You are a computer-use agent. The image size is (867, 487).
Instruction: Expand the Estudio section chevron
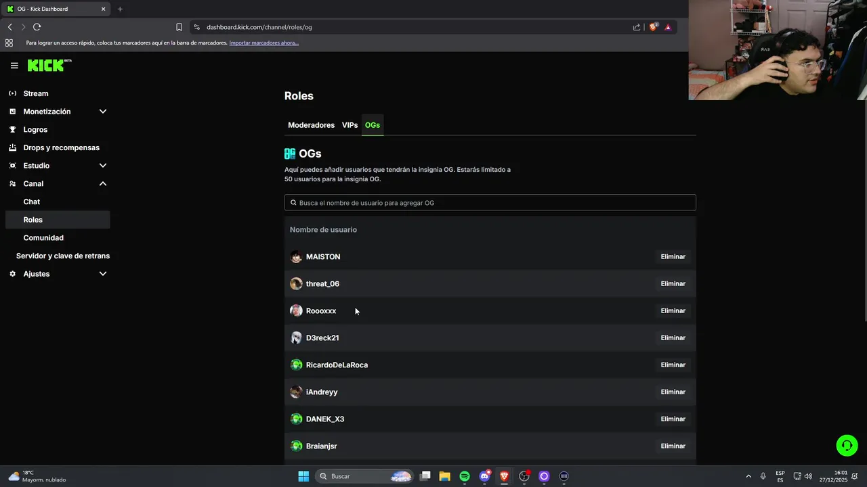pos(103,166)
